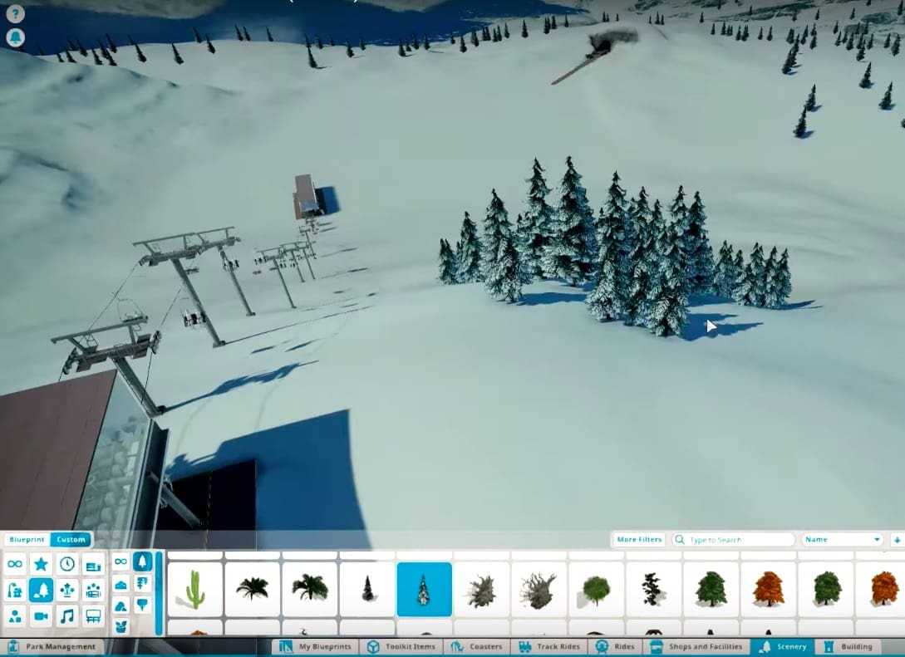Open the notifications bell icon

pyautogui.click(x=15, y=37)
